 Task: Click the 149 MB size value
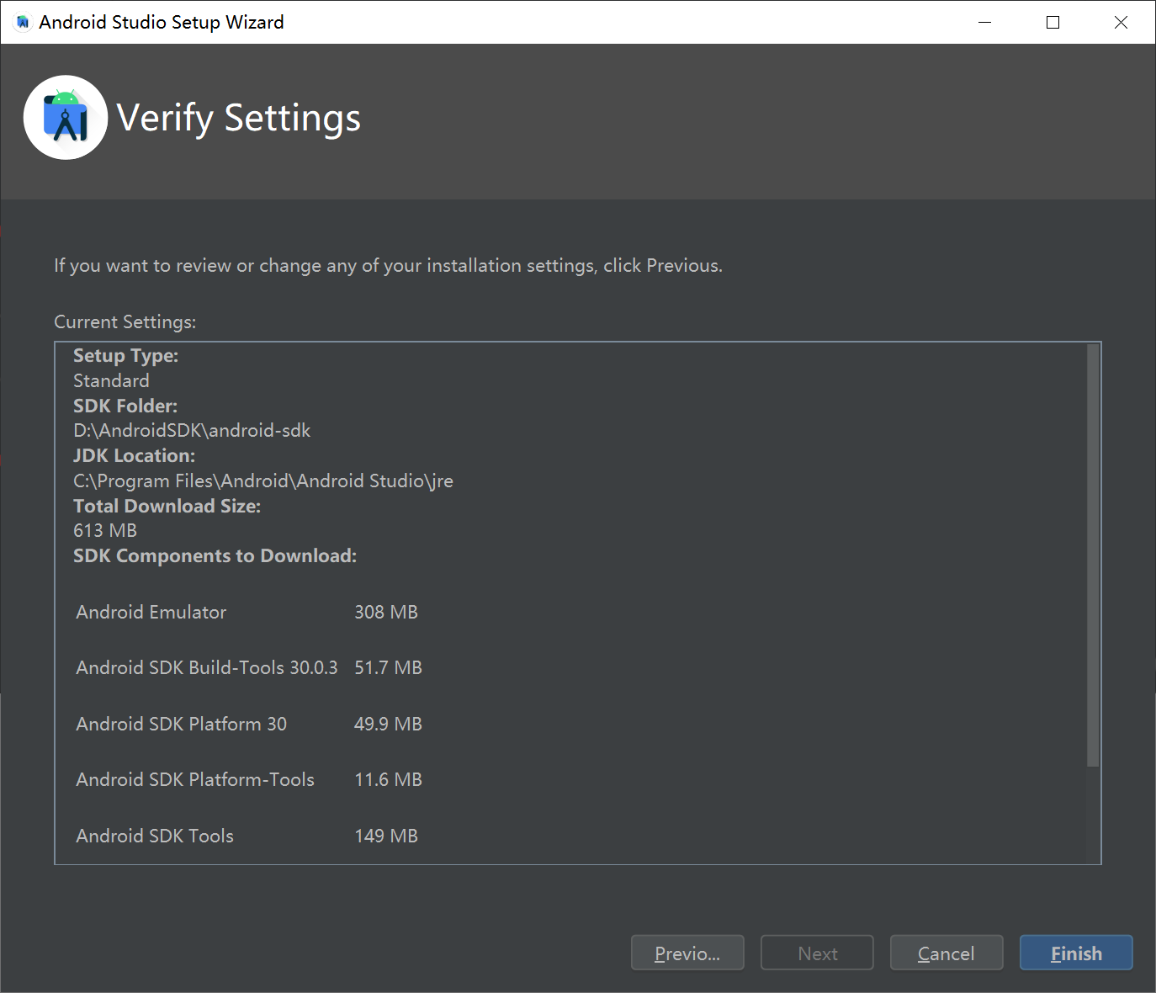click(x=386, y=836)
